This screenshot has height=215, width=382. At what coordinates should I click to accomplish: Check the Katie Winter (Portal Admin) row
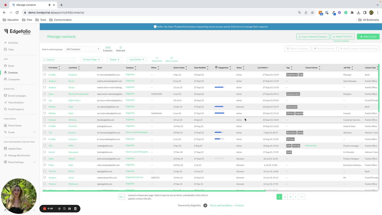point(45,94)
